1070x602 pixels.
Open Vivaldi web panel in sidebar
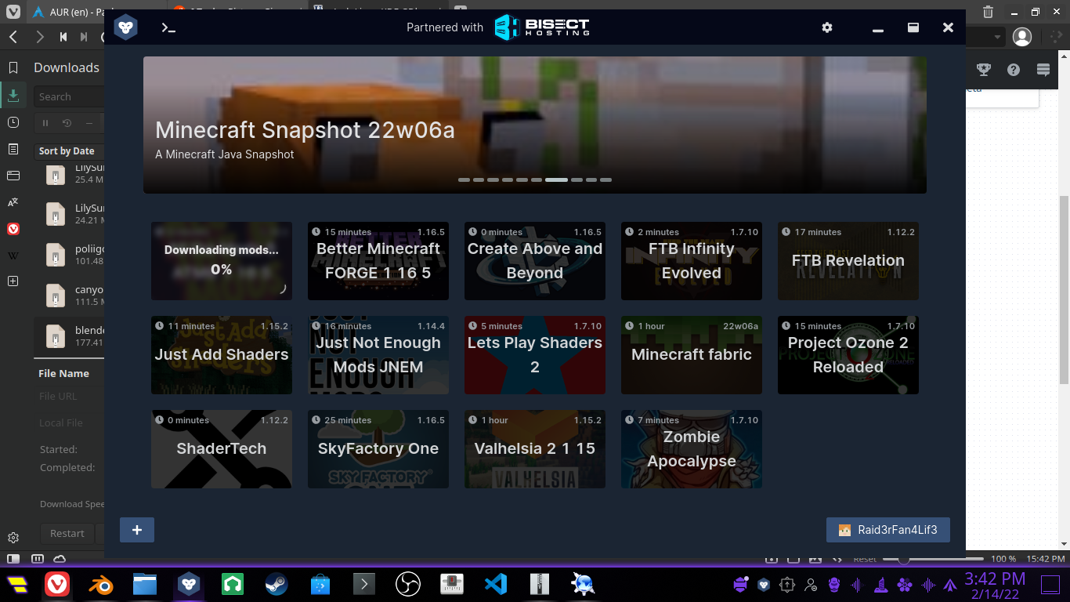(13, 229)
